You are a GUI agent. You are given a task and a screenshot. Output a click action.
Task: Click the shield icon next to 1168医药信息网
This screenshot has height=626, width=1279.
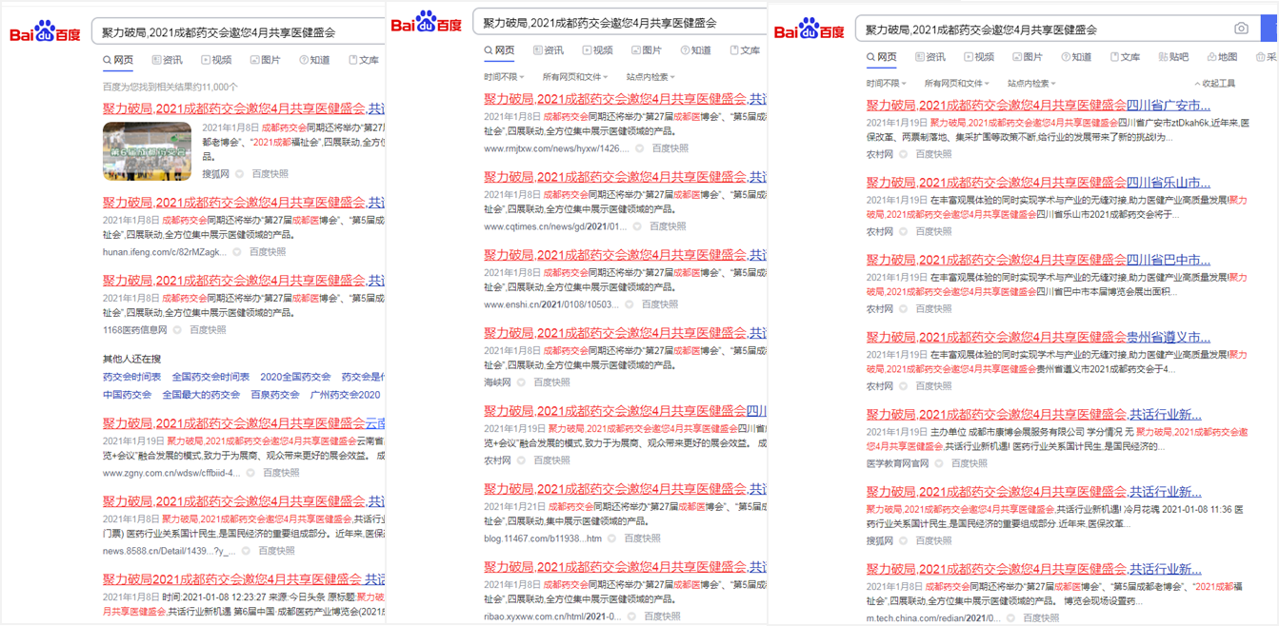click(x=177, y=330)
